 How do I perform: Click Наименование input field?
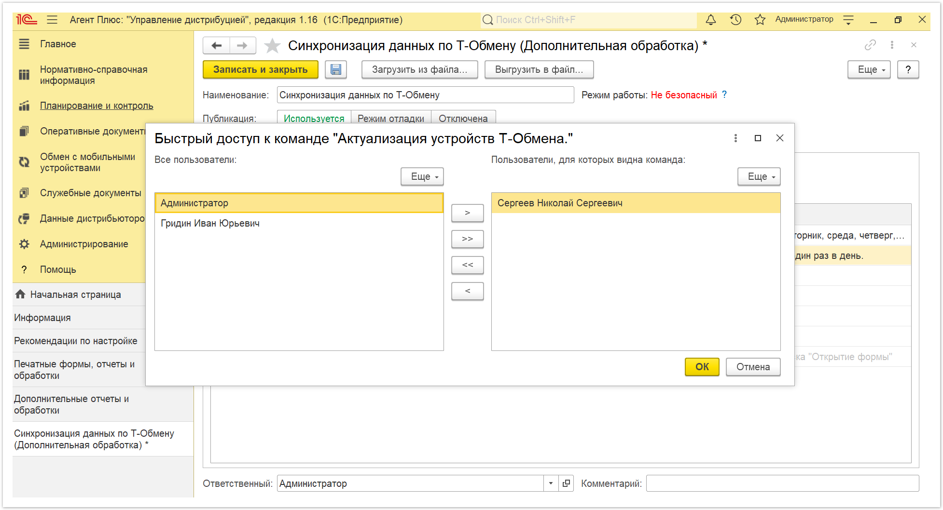(426, 95)
